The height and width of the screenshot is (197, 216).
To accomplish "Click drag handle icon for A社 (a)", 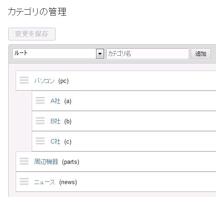I will click(x=40, y=101).
